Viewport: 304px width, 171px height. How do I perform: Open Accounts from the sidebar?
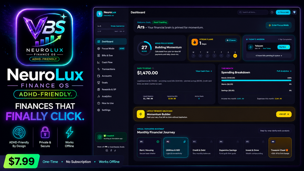(111, 76)
